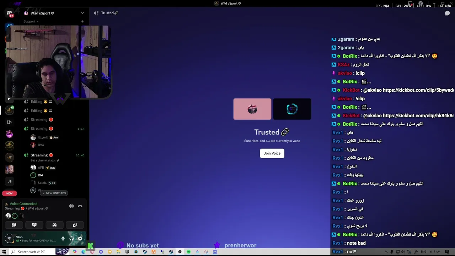The height and width of the screenshot is (256, 455).
Task: Click ENG language indicator in tray
Action: pos(423,252)
